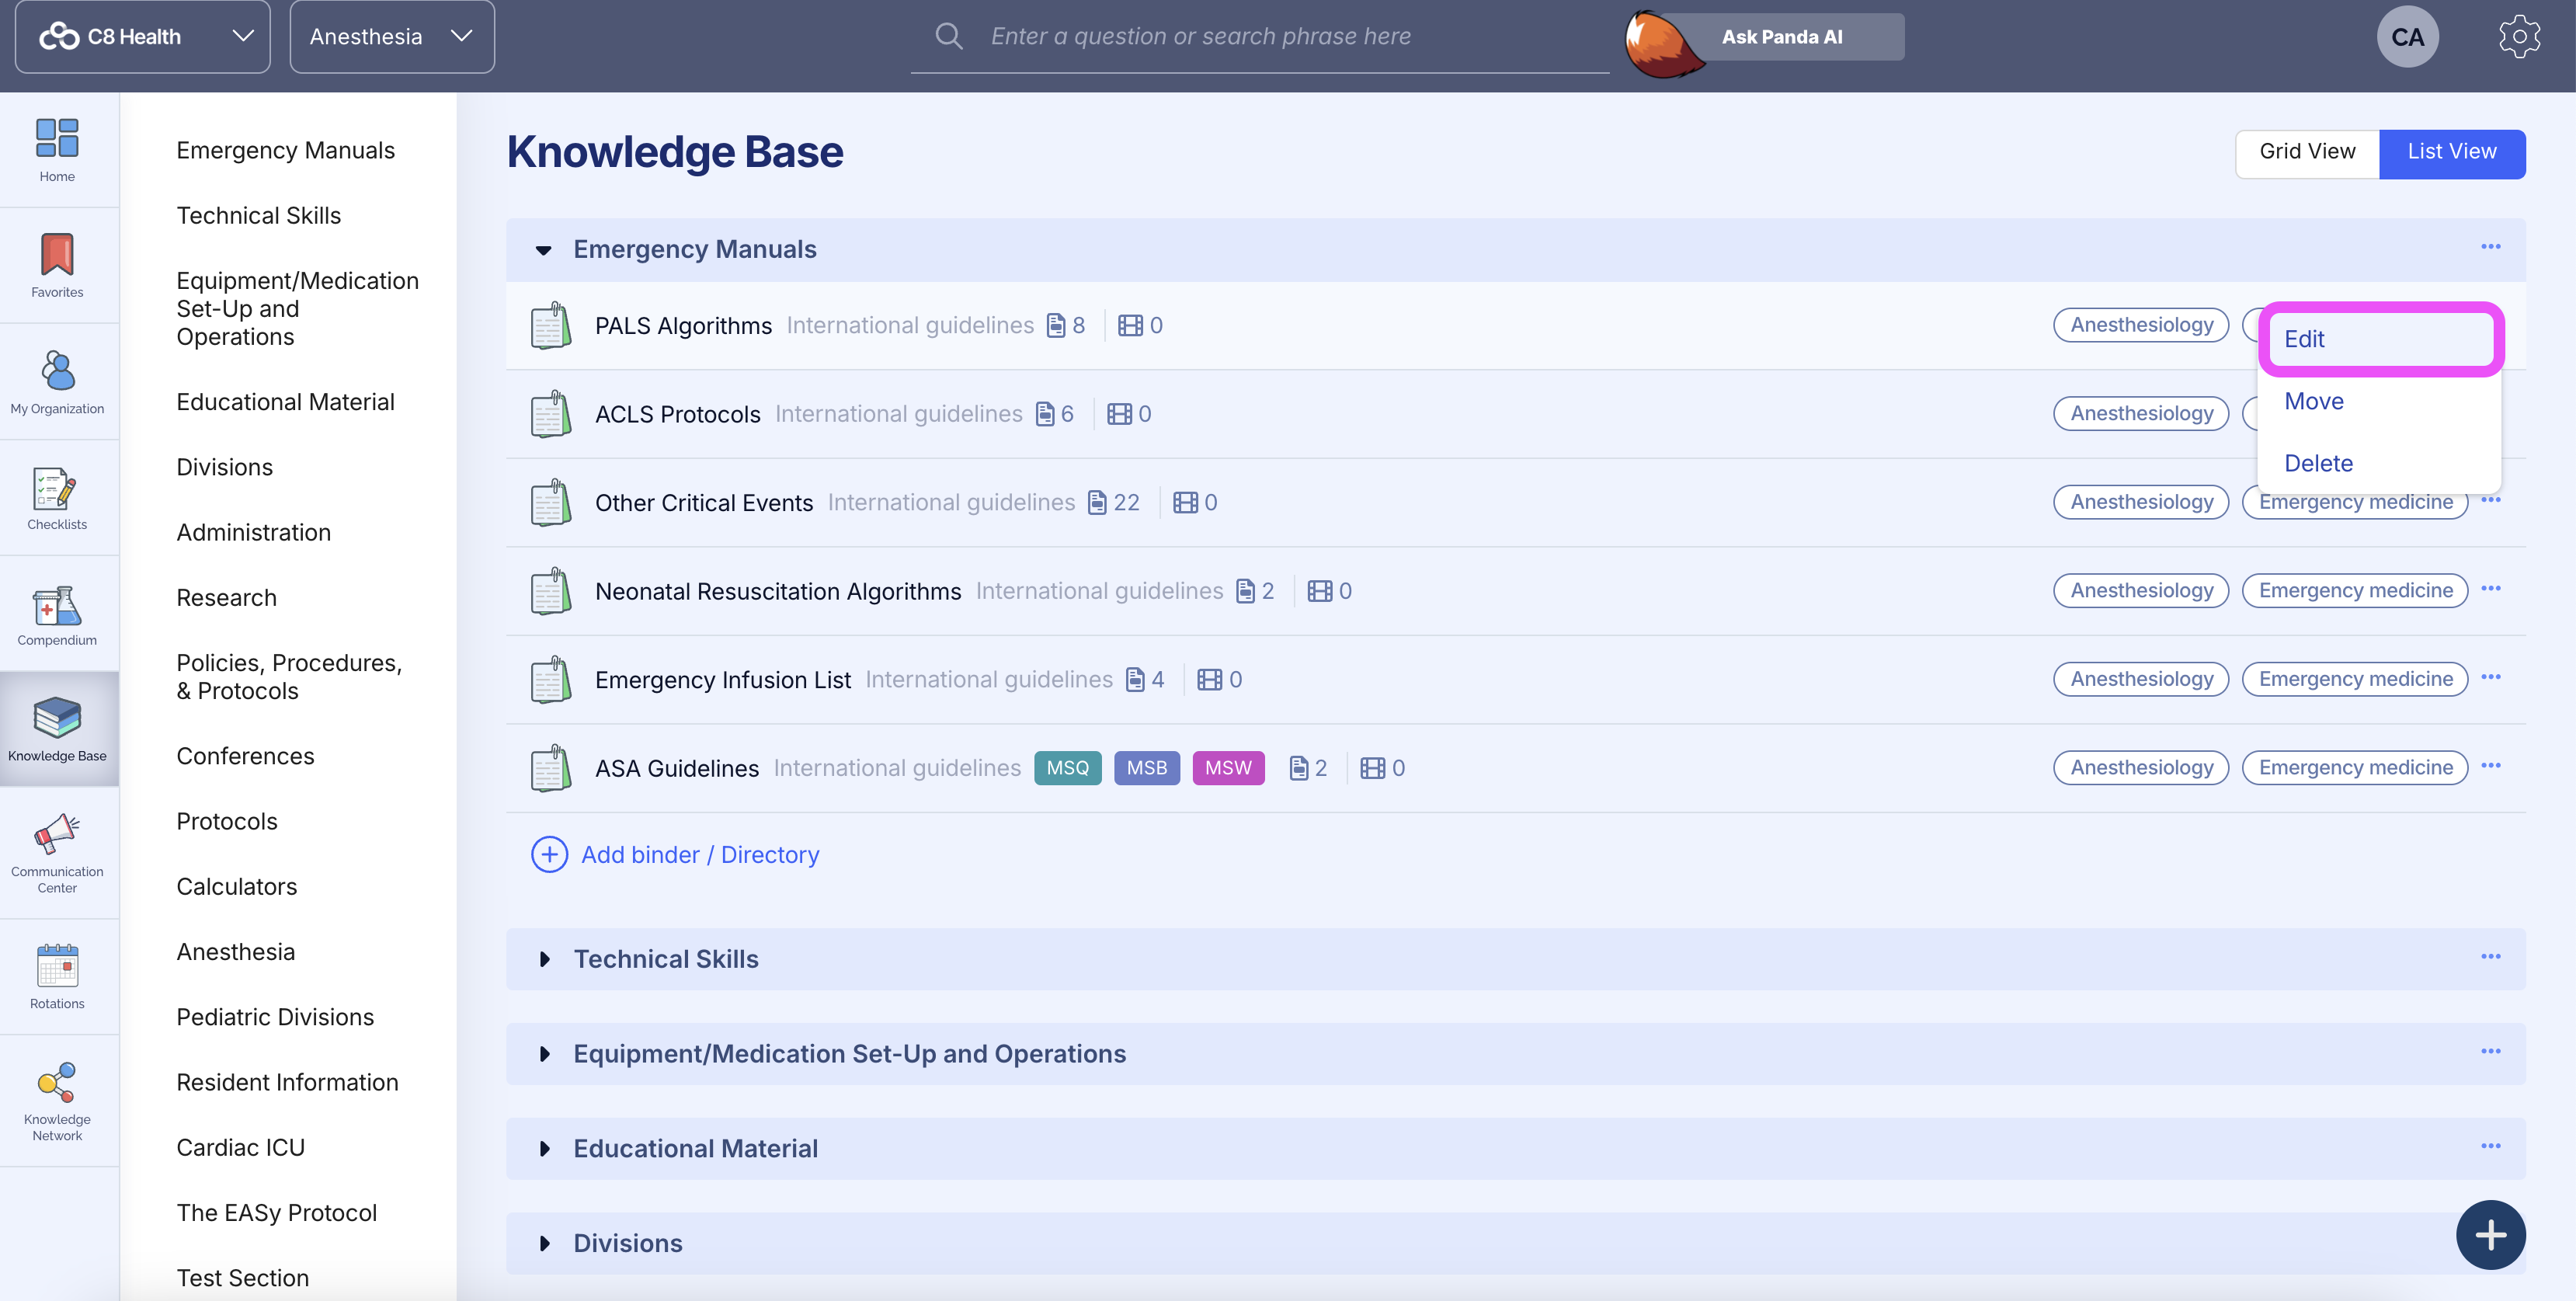Open the Anesthesia department dropdown
The image size is (2576, 1301).
pos(392,37)
